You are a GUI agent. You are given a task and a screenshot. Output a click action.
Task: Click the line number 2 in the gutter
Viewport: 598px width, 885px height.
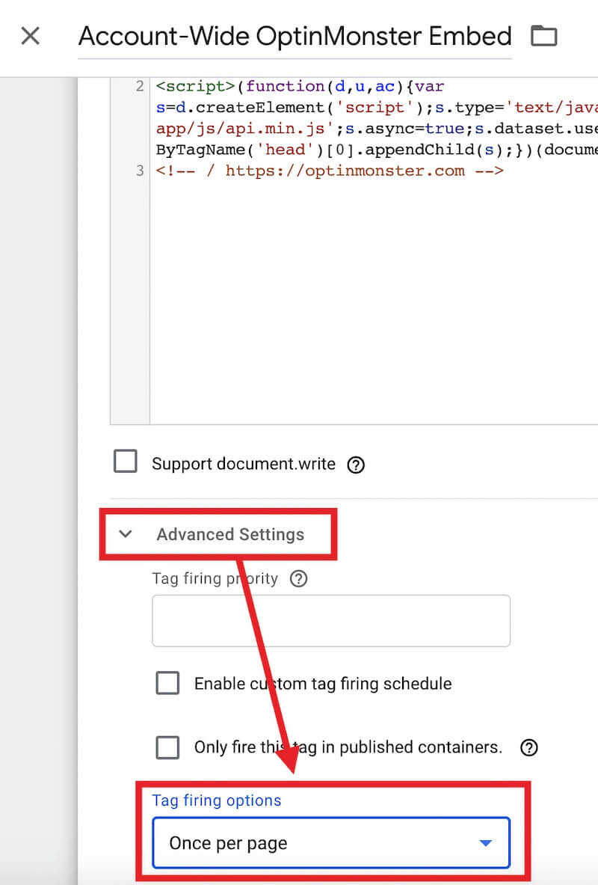[139, 86]
